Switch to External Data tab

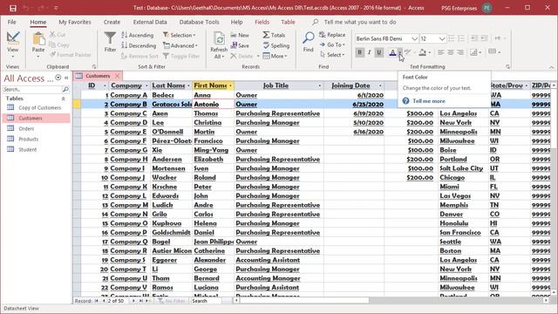point(150,22)
